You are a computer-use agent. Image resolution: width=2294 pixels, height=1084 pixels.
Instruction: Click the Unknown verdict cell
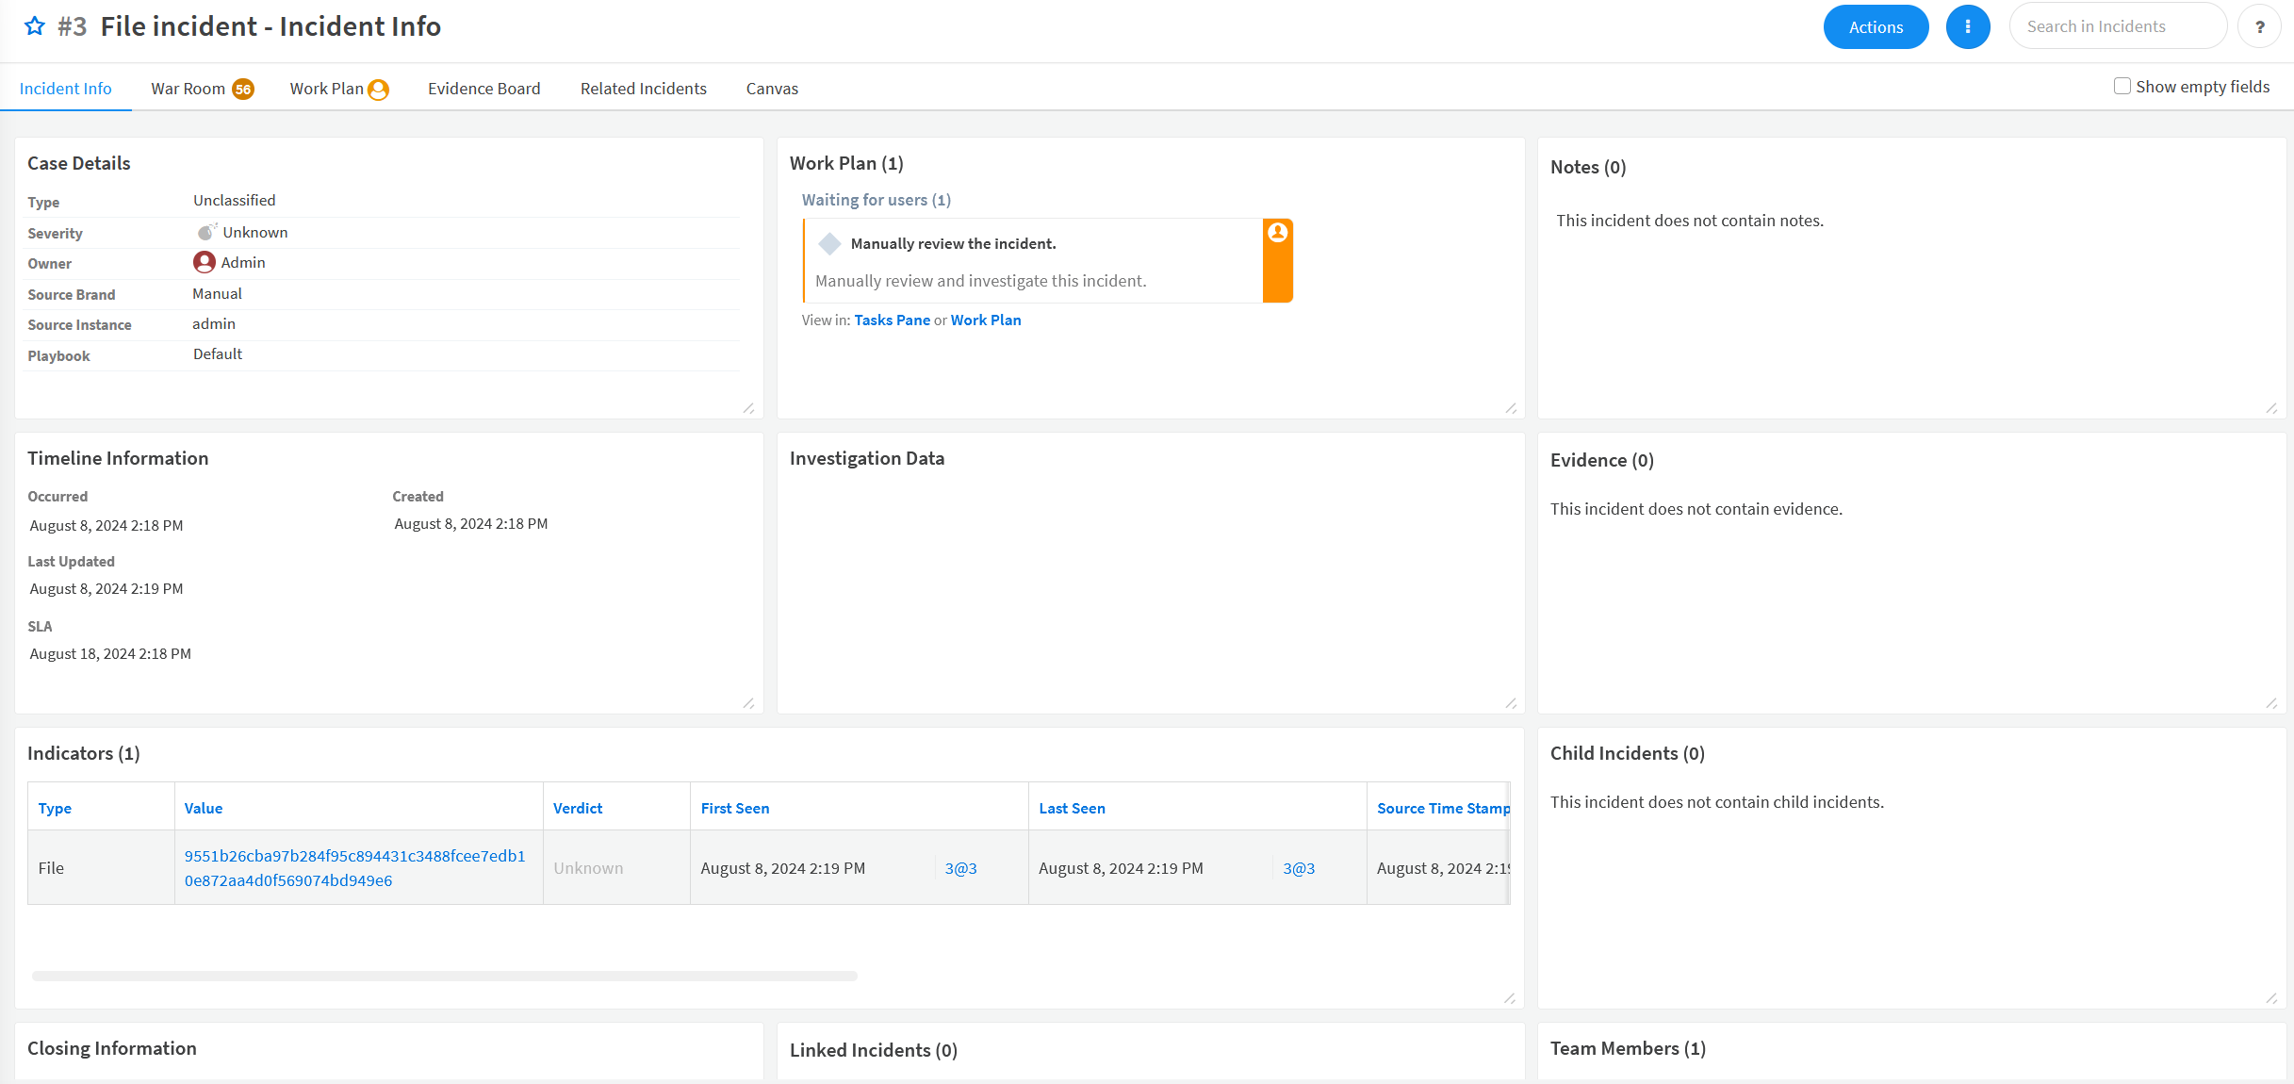(x=616, y=868)
